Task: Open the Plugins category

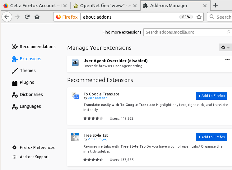Action: point(23,82)
